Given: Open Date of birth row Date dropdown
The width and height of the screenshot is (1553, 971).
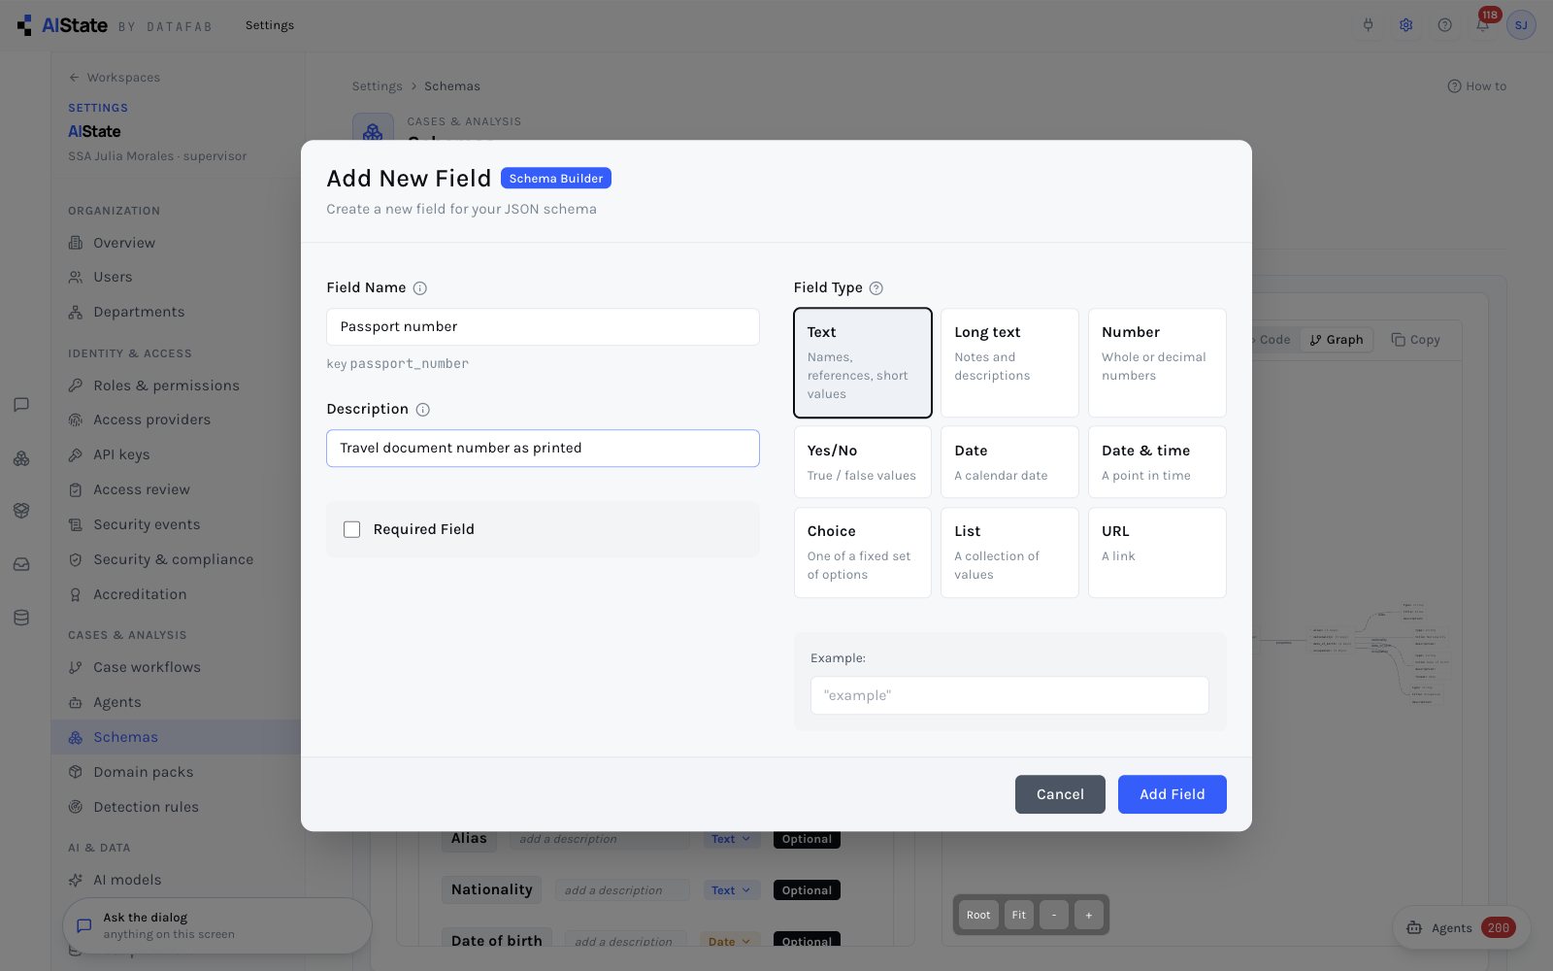Looking at the screenshot, I should 730,941.
